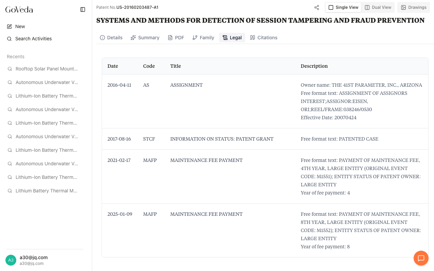Open the Details tab
The height and width of the screenshot is (271, 434).
111,38
